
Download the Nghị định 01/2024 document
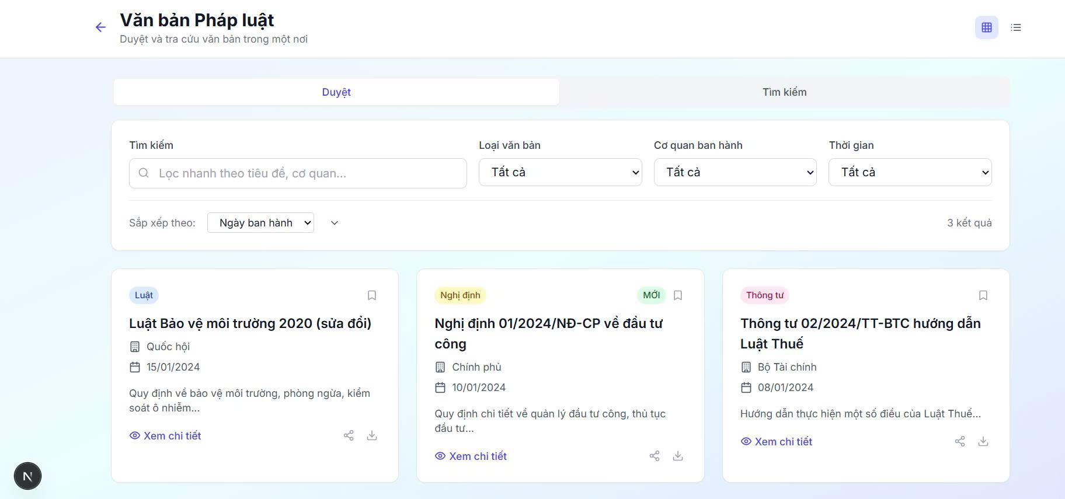pos(677,456)
